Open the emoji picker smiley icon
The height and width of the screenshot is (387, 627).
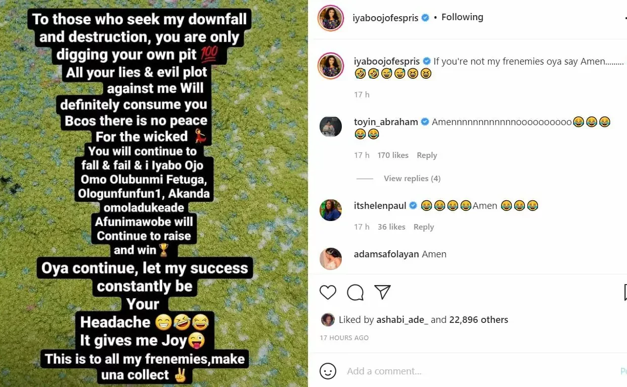point(328,371)
